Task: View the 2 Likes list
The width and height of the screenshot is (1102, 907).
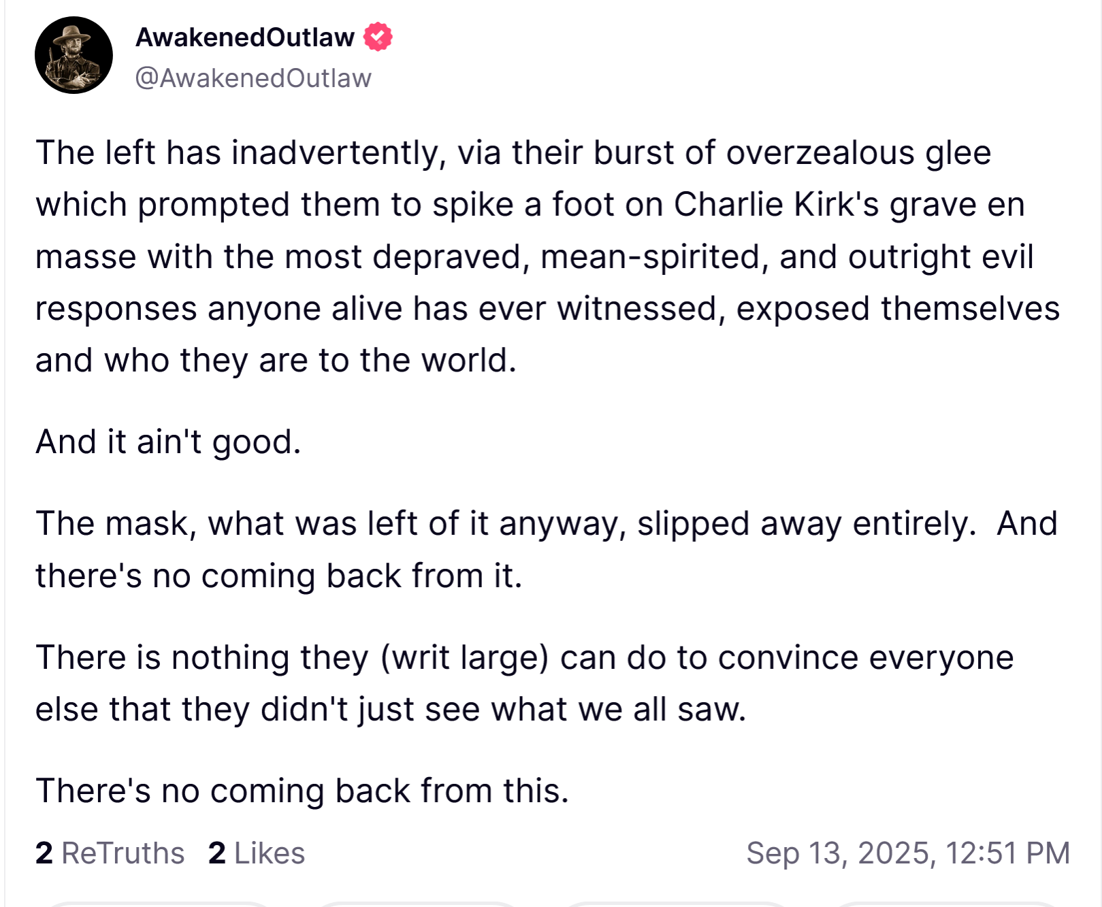Action: (257, 853)
